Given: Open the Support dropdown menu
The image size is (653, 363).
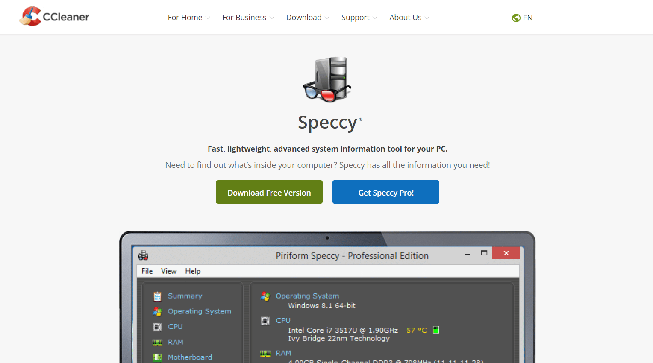Looking at the screenshot, I should coord(359,18).
